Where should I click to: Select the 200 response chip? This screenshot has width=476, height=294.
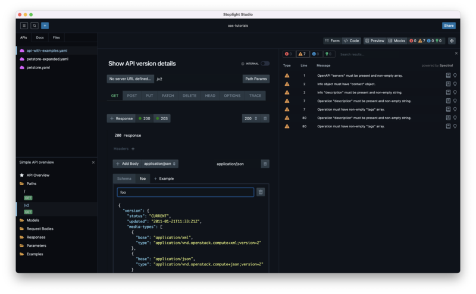point(145,118)
